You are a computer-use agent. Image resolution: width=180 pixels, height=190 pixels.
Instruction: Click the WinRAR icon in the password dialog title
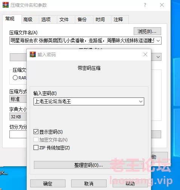[x=33, y=54]
